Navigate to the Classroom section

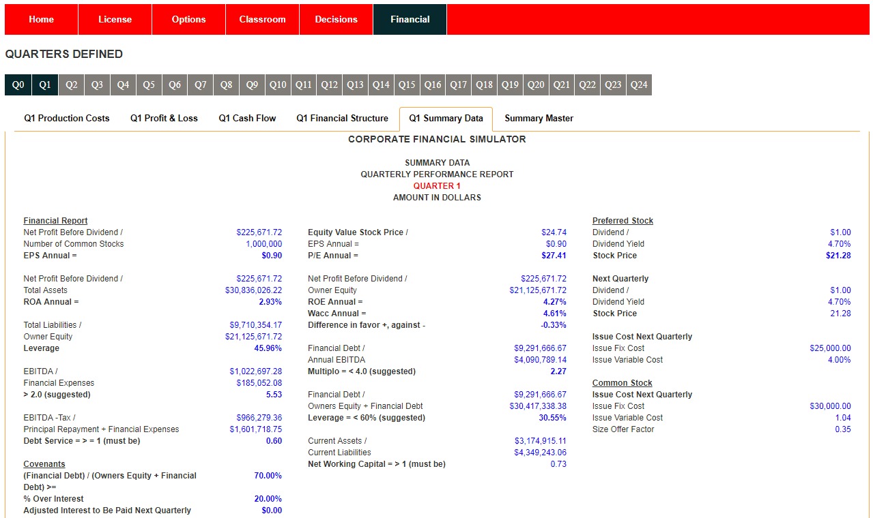tap(262, 20)
